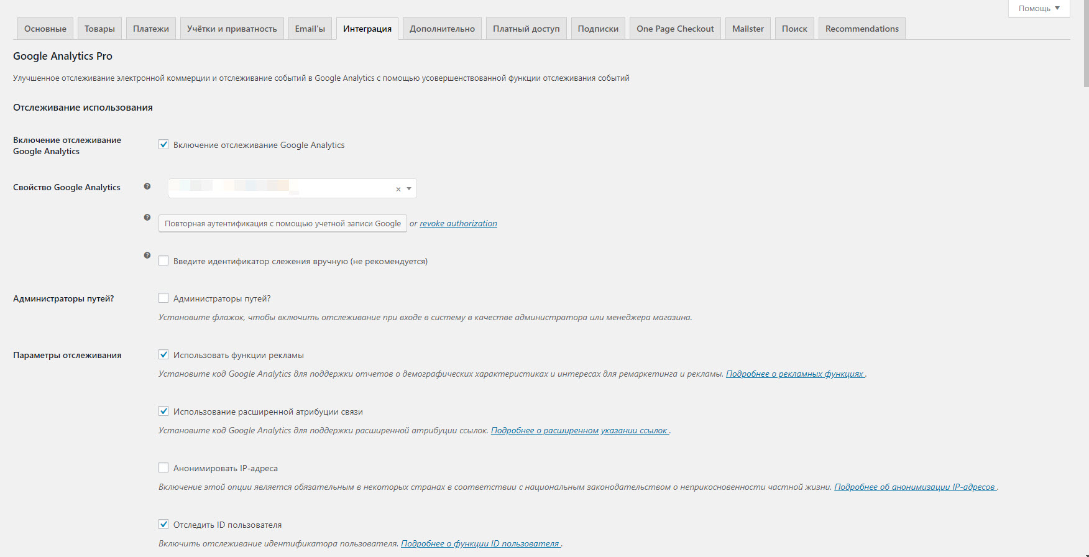Open Подробнее об анонимизации IP-адресов link
1089x557 pixels.
915,487
